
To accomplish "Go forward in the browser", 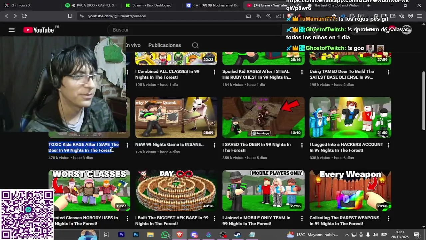I will click(x=15, y=16).
